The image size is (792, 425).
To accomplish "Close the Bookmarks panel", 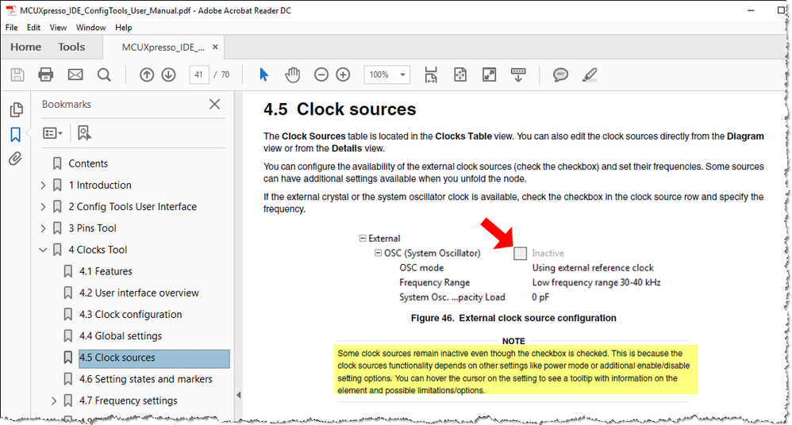I will (215, 104).
